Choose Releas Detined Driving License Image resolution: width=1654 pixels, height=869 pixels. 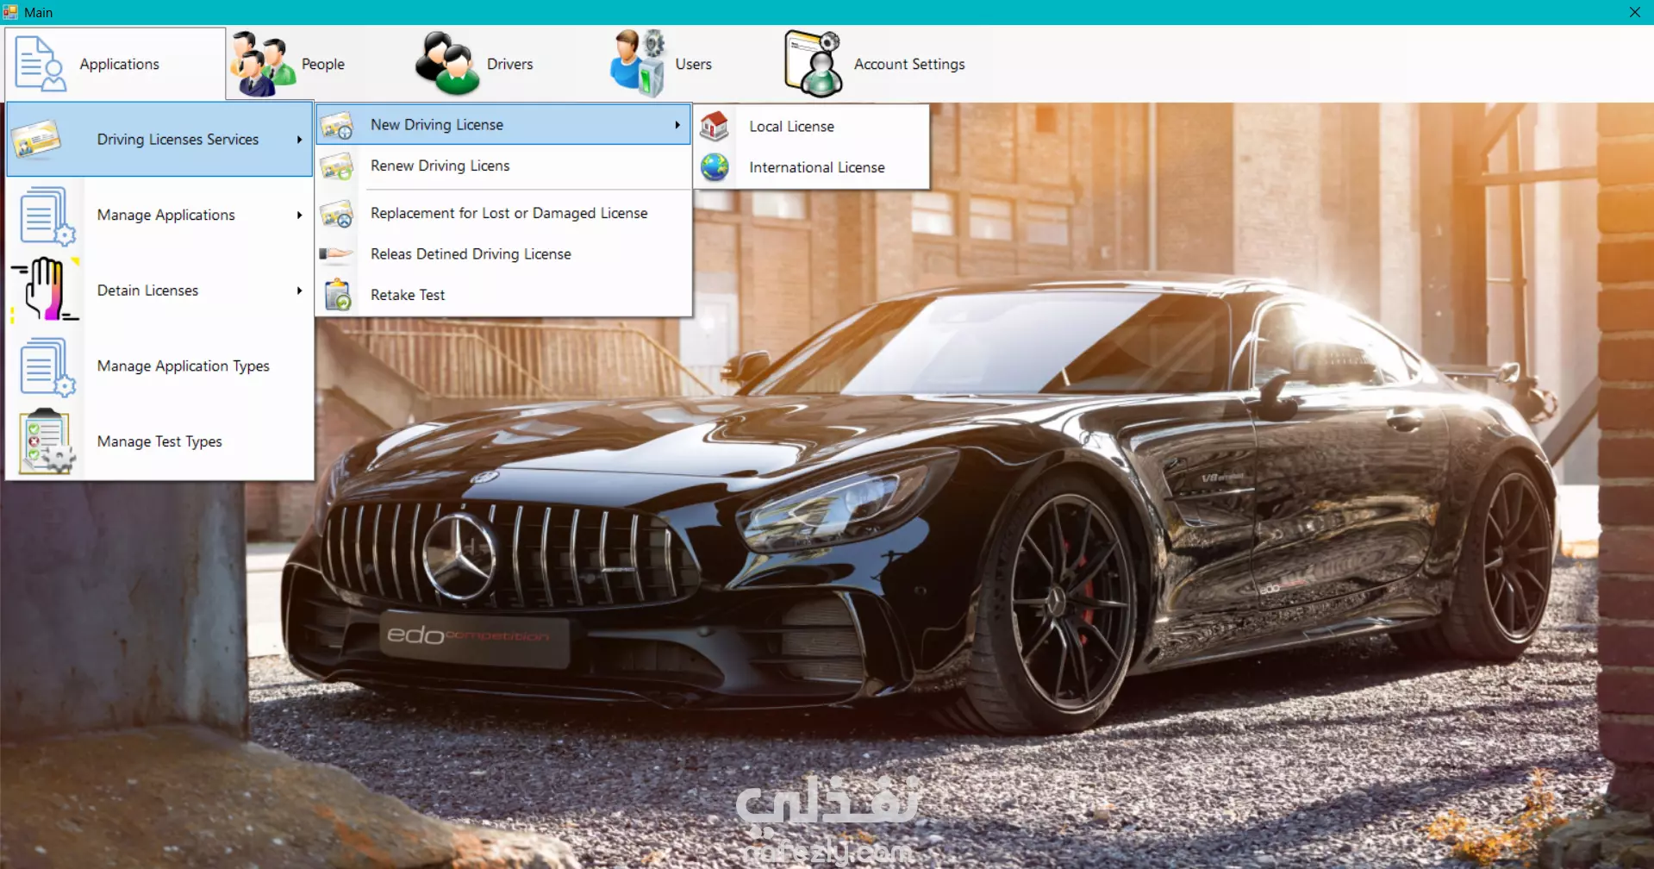pyautogui.click(x=504, y=253)
